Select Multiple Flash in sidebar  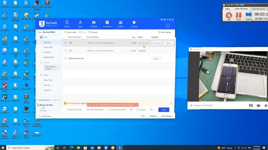tap(49, 57)
